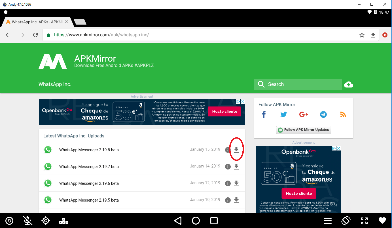This screenshot has width=392, height=228.
Task: Open APKMirror Google+ icon
Action: point(304,114)
